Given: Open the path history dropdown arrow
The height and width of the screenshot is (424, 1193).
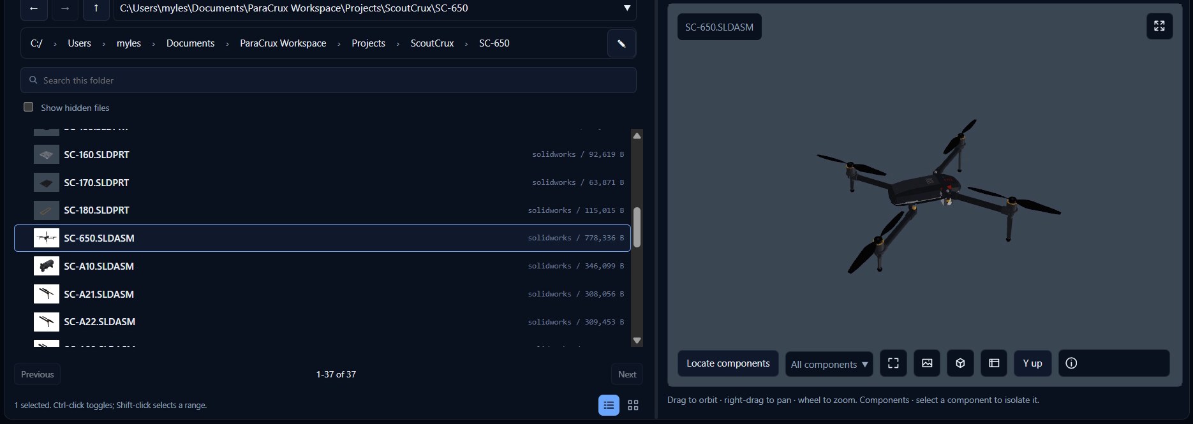Looking at the screenshot, I should pos(626,8).
